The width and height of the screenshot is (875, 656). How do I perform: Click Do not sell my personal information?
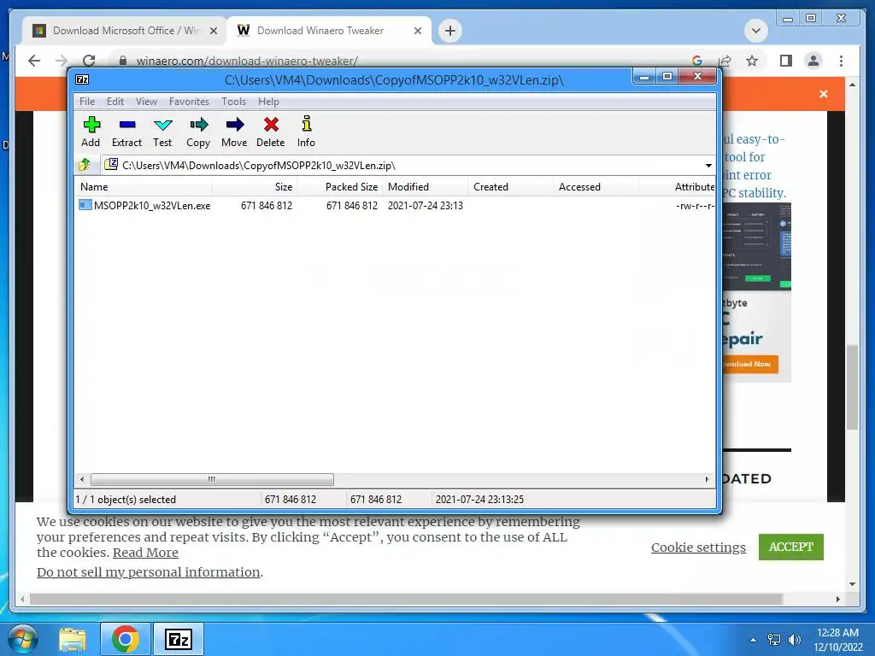coord(149,571)
